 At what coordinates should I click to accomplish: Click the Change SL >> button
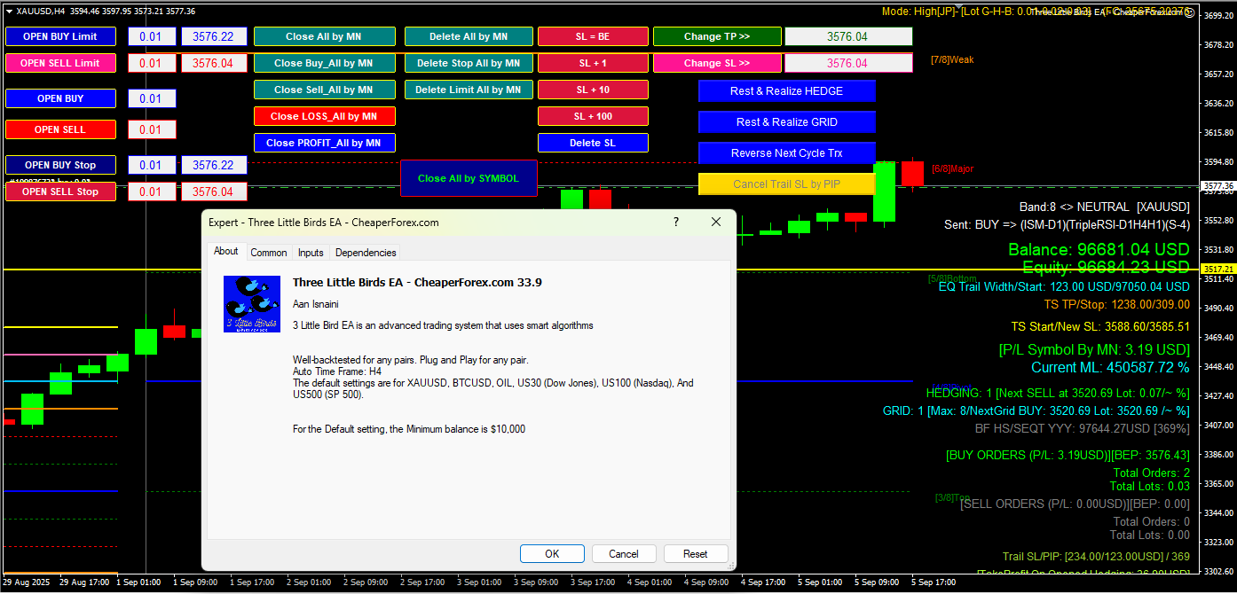coord(717,63)
